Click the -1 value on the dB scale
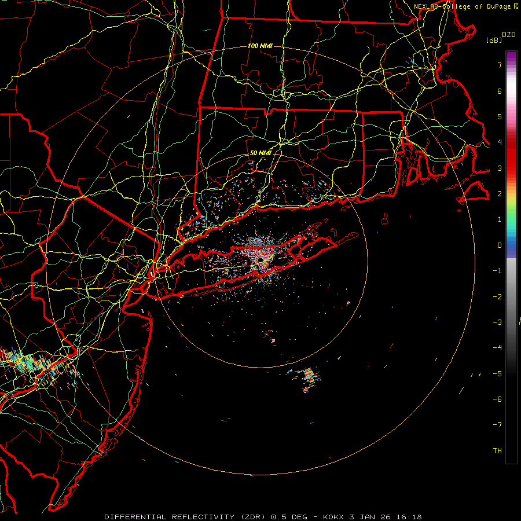The width and height of the screenshot is (521, 521). coord(497,271)
